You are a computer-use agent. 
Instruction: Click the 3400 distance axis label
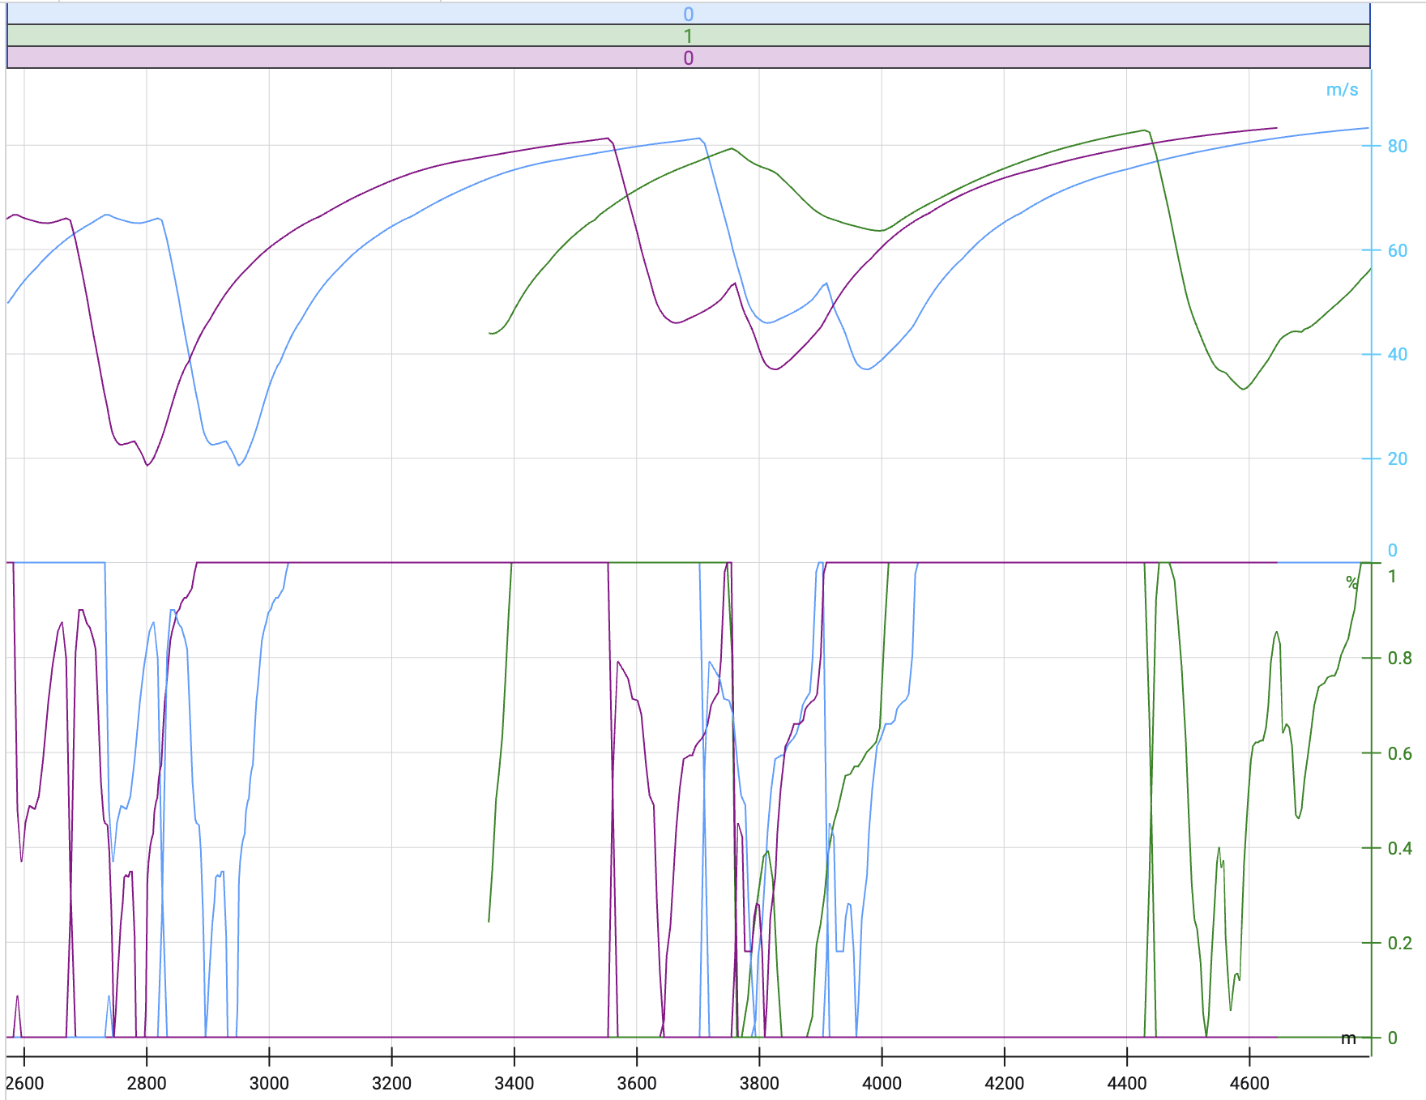coord(514,1083)
